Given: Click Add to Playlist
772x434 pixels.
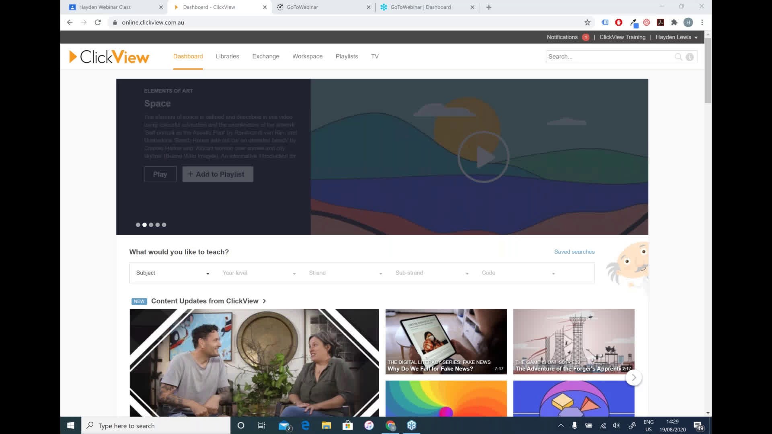Looking at the screenshot, I should (218, 174).
